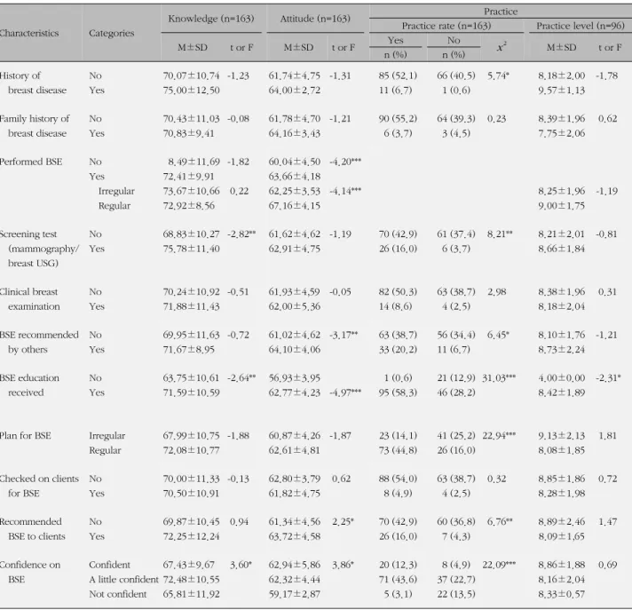Click the 'Confident' category
632x610 pixels.
pos(110,565)
